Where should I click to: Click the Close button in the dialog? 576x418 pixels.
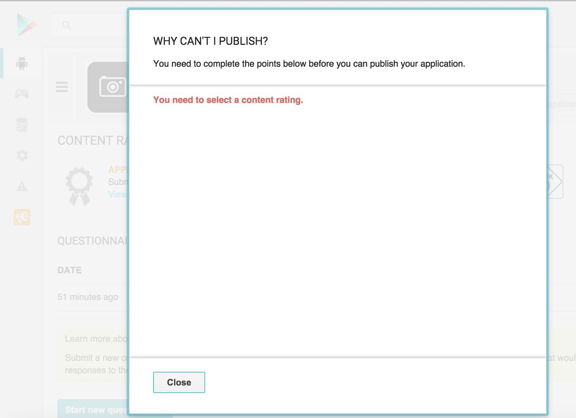tap(179, 382)
